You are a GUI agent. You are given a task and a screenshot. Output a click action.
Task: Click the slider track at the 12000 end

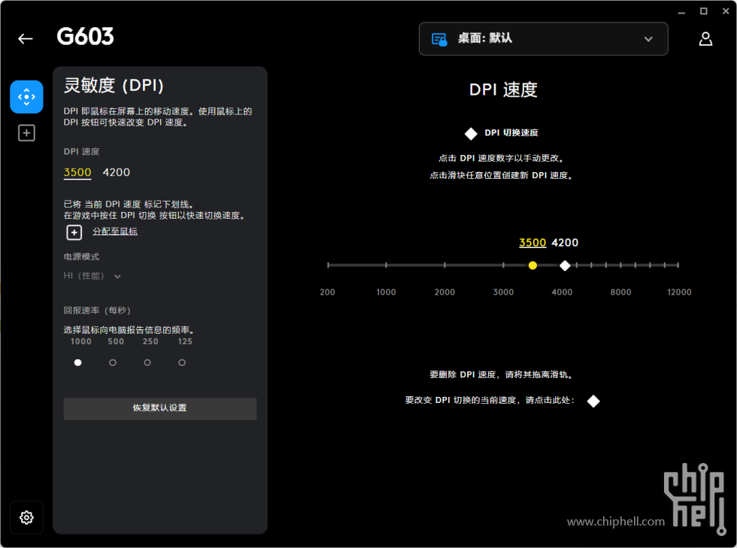[x=678, y=265]
